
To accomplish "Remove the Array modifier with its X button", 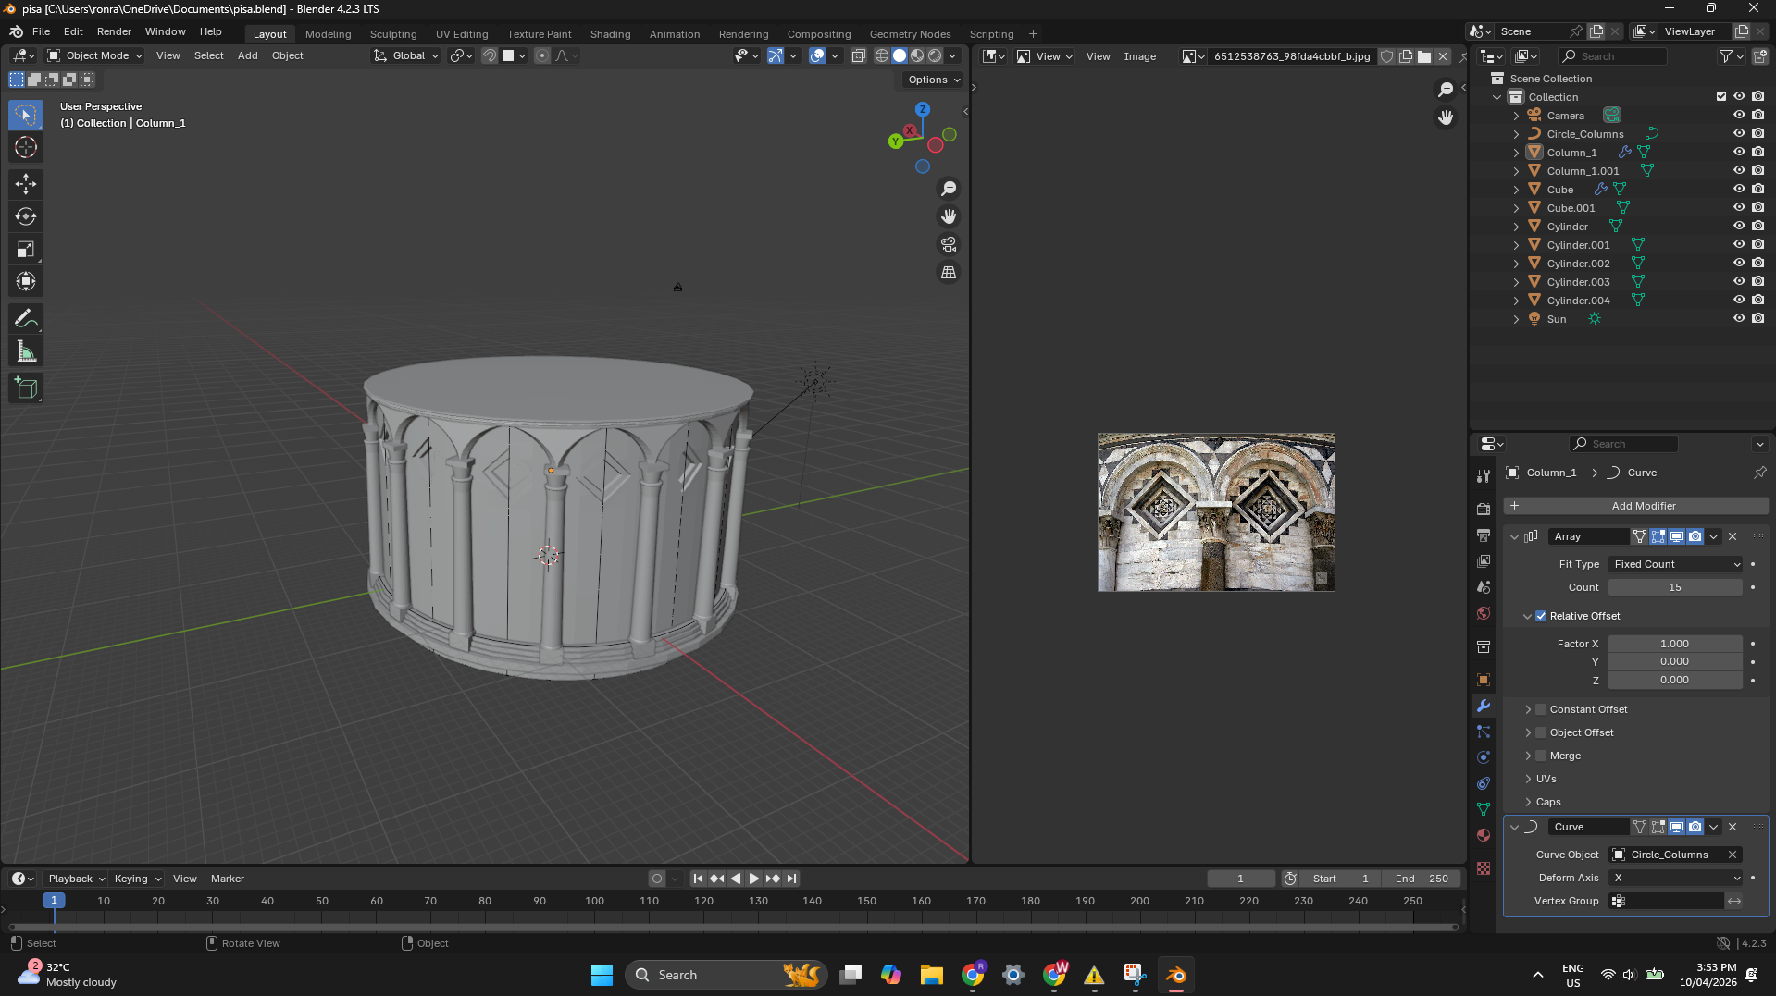I will coord(1733,536).
